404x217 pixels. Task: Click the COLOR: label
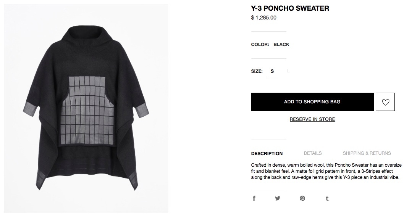click(260, 45)
